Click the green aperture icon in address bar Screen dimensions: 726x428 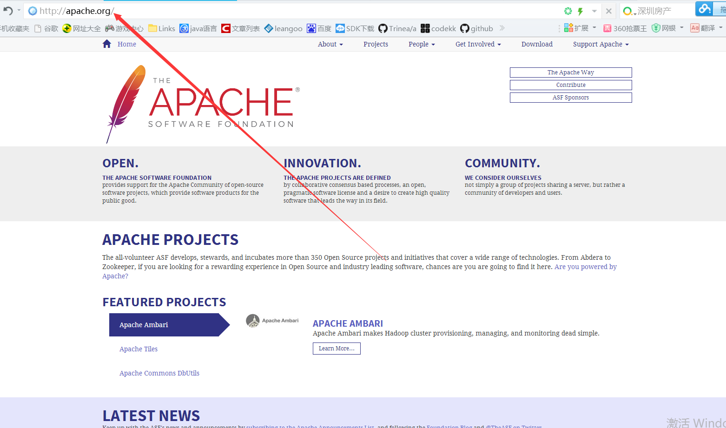tap(568, 11)
